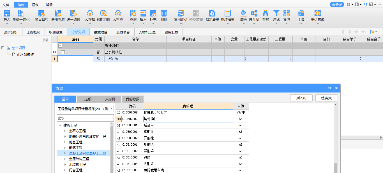383x173 pixels.
Task: Open the 其他 toolbar icon
Action: point(287,16)
